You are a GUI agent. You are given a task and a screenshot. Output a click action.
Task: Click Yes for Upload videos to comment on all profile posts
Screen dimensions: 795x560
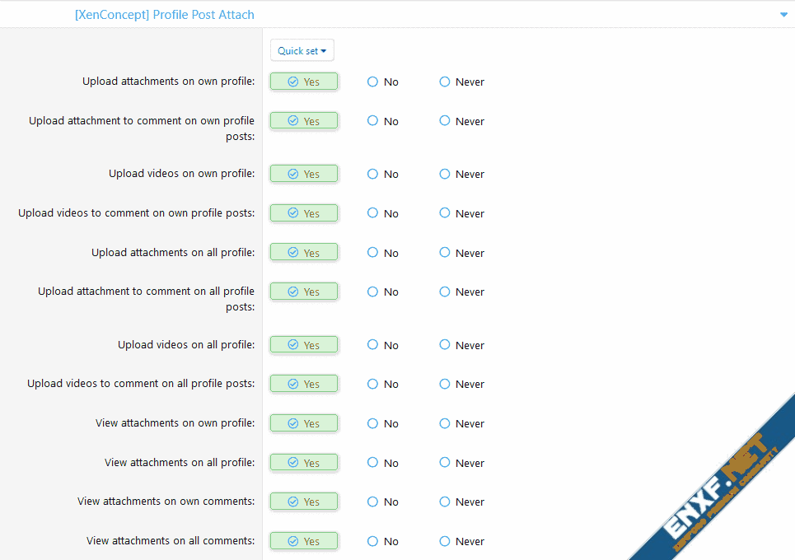[x=304, y=385]
